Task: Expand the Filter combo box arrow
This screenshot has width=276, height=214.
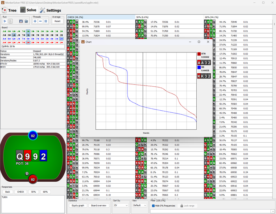Action: click(272, 211)
